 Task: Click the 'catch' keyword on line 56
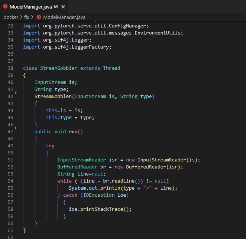click(70, 195)
